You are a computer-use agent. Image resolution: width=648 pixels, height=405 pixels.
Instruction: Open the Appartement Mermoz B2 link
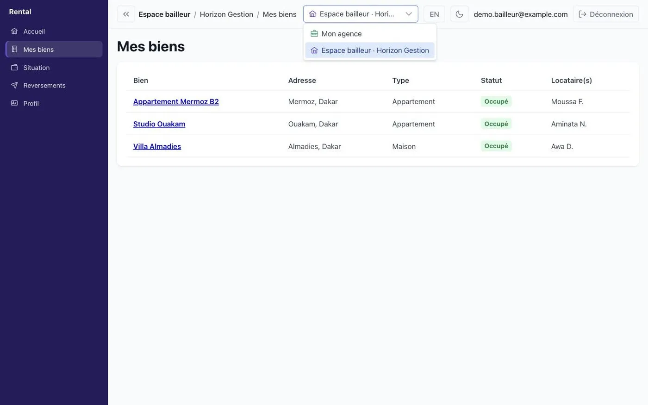tap(176, 101)
